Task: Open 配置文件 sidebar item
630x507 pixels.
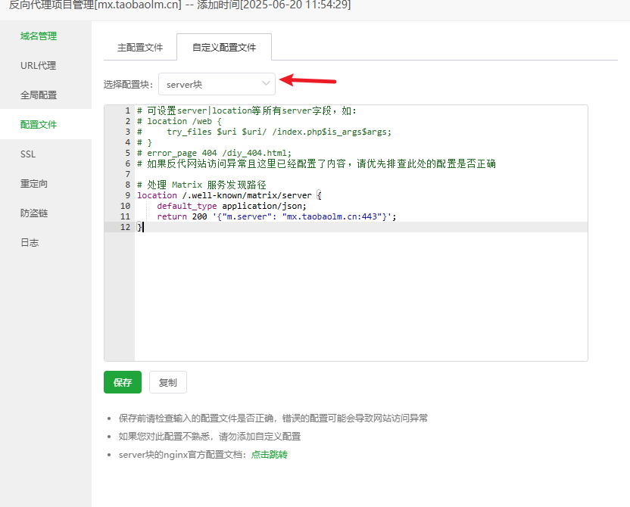Action: pos(39,124)
